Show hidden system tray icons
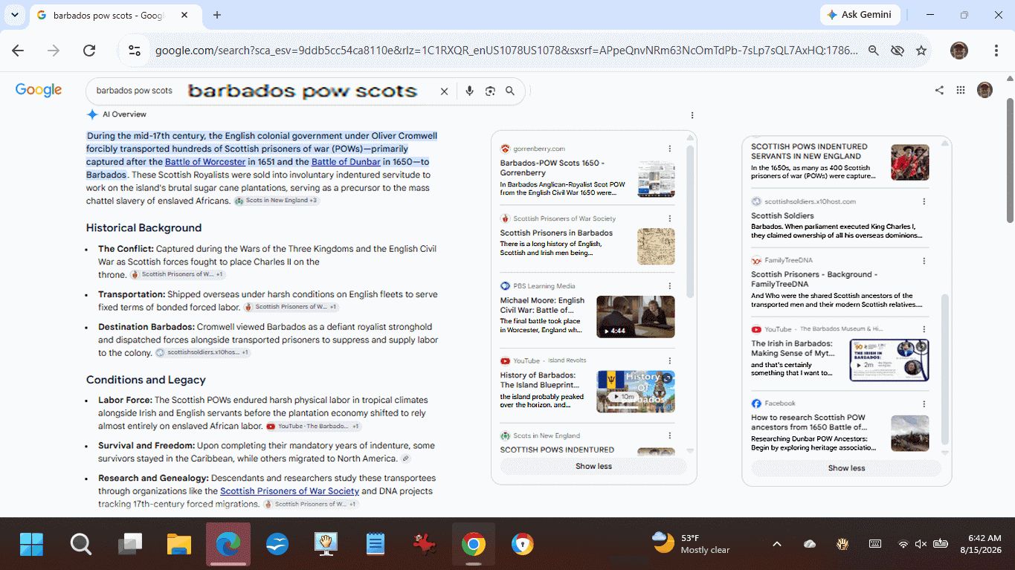1015x570 pixels. pos(777,544)
